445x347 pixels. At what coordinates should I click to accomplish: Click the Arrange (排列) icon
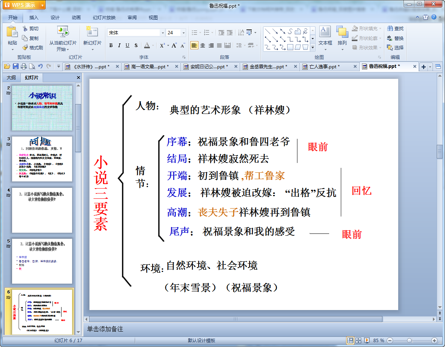pos(342,32)
